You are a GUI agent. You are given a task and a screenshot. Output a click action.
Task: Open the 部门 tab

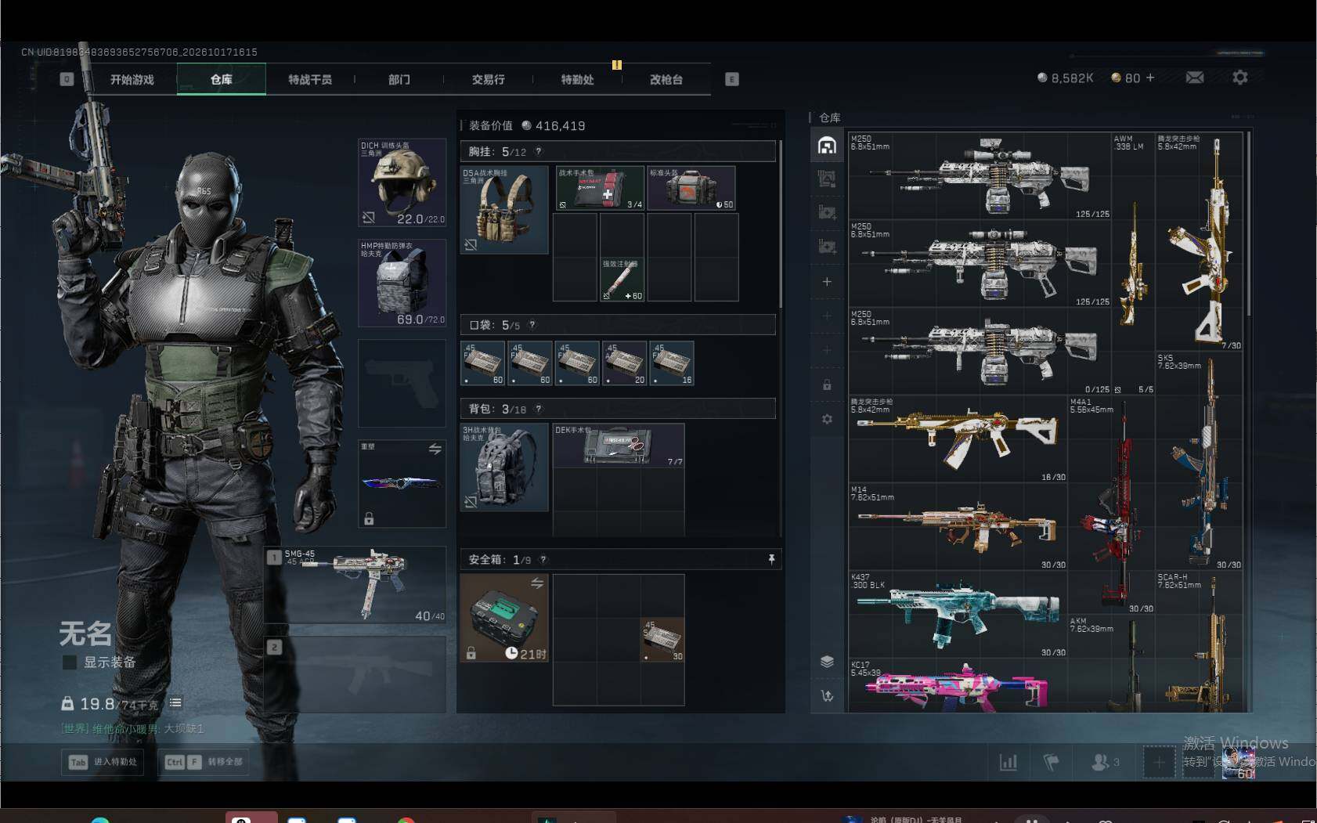399,79
